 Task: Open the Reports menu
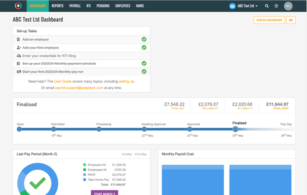pyautogui.click(x=58, y=6)
